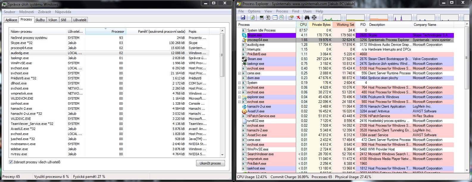Collapse the svchost.exe PID 480 tree node

pyautogui.click(x=239, y=92)
